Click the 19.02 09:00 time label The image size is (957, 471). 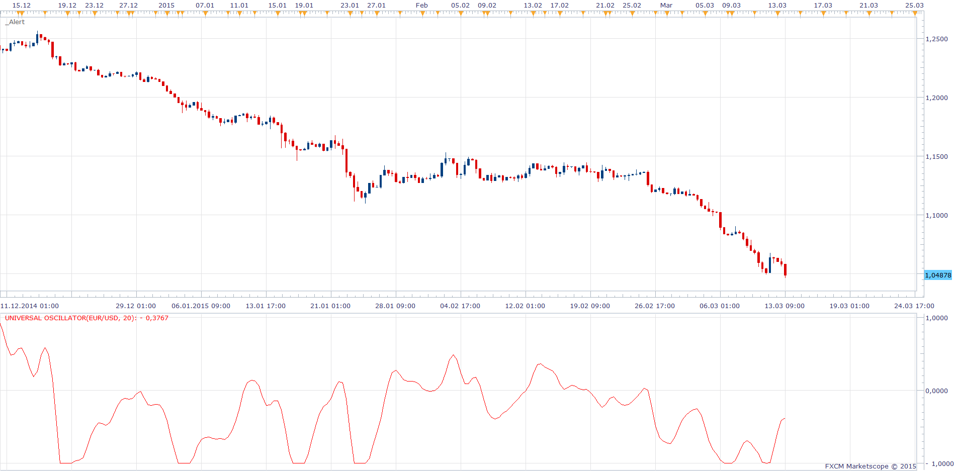[x=590, y=306]
